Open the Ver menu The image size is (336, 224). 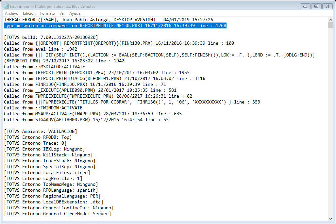click(x=62, y=13)
